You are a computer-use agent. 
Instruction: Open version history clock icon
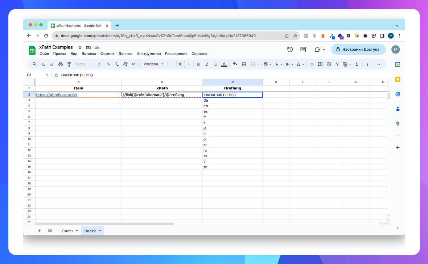[290, 50]
